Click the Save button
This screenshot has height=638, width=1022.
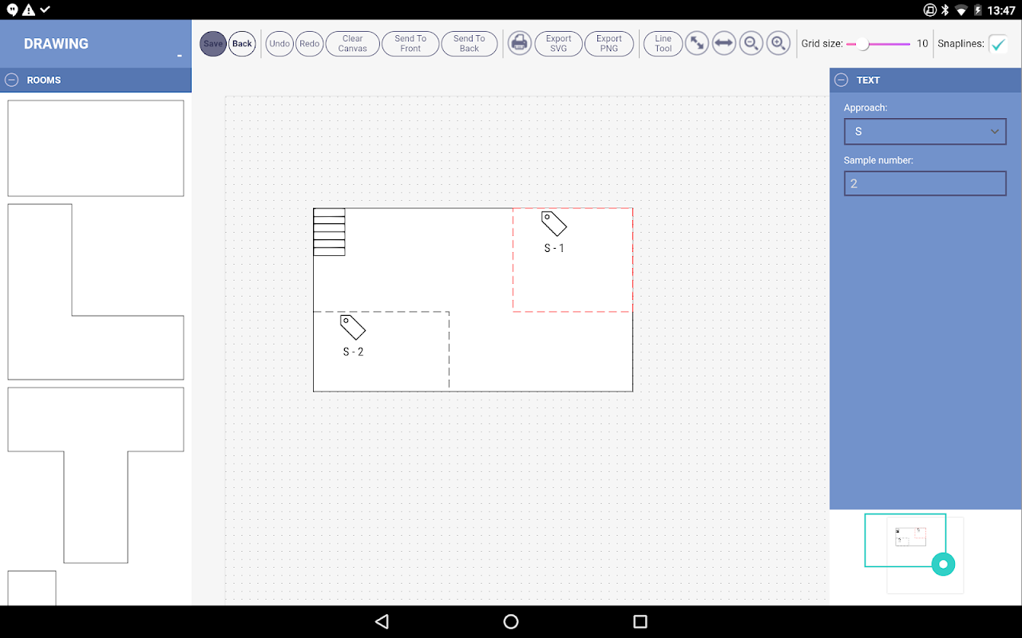[213, 44]
